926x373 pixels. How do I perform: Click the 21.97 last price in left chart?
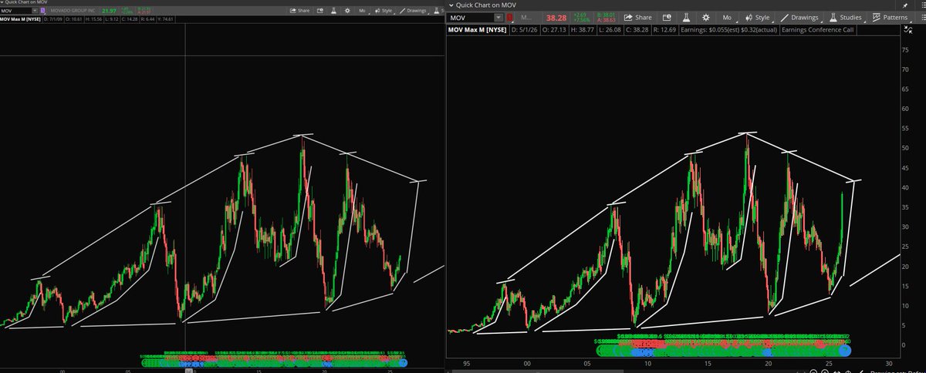point(109,11)
